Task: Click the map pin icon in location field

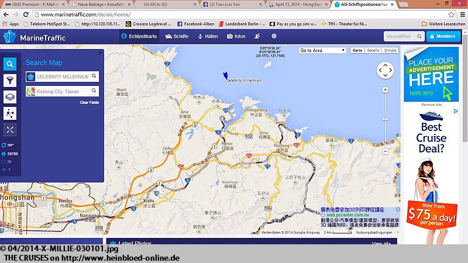Action: click(x=31, y=91)
